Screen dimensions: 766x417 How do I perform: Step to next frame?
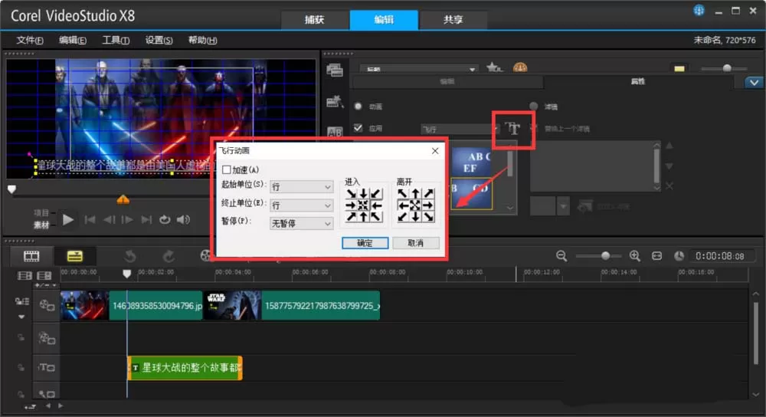pos(127,220)
